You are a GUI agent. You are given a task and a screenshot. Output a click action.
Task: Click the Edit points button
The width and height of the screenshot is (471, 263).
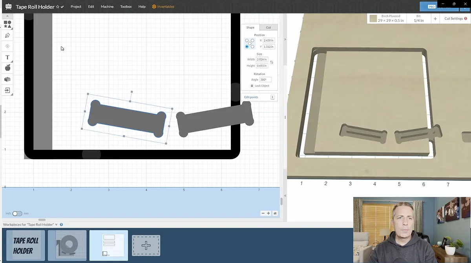click(x=251, y=97)
